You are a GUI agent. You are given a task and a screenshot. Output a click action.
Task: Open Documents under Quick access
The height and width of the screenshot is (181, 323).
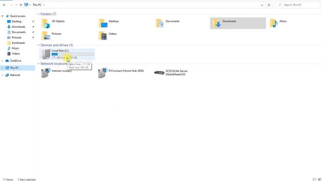[19, 32]
